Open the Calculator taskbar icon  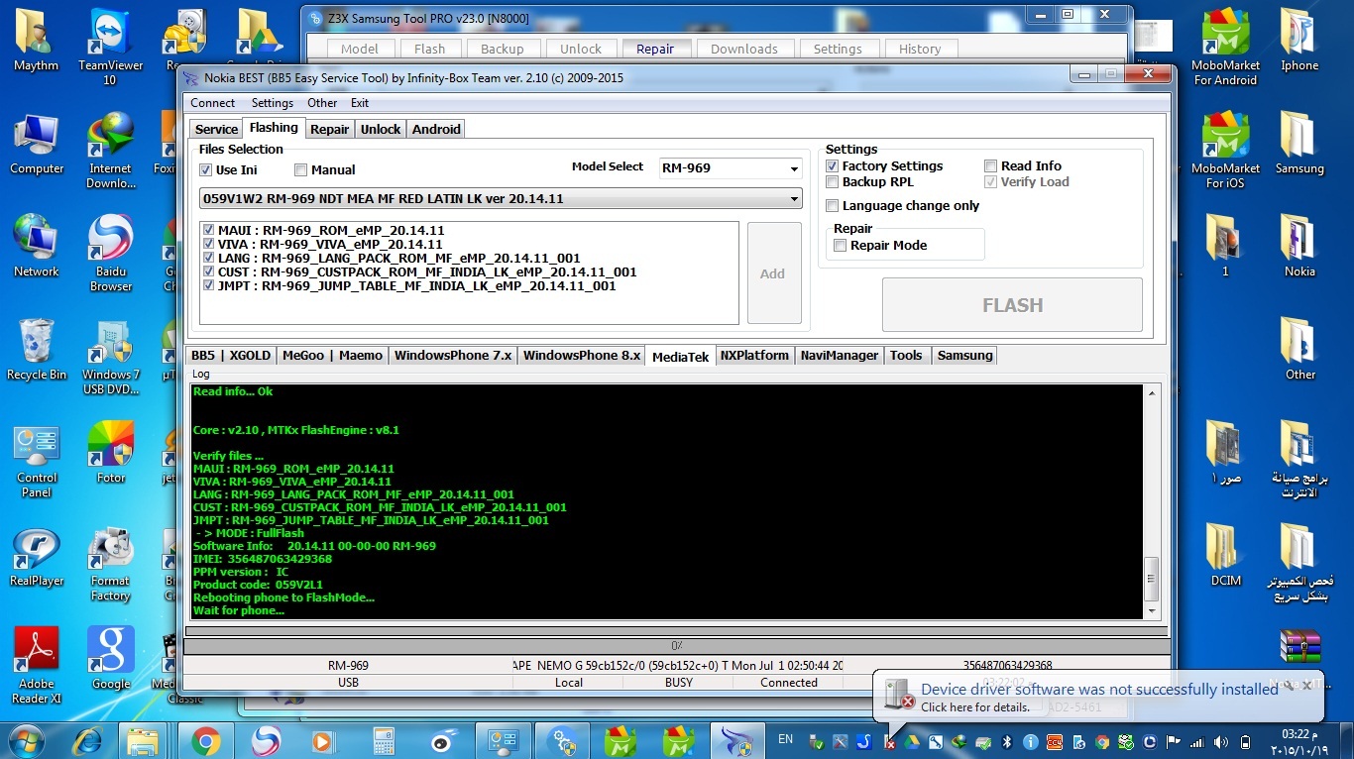click(x=383, y=741)
